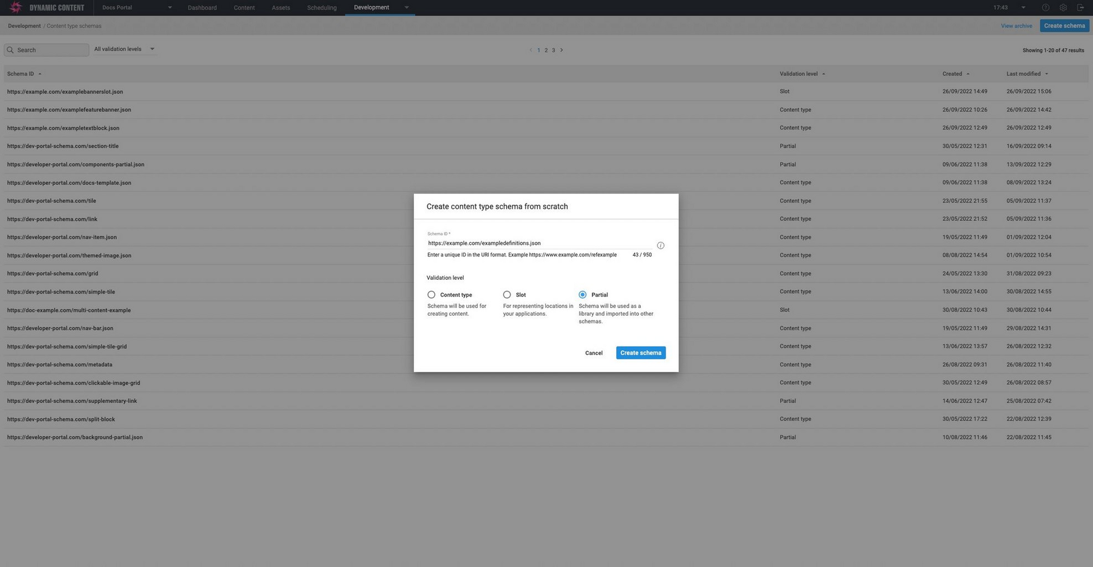Select the Content type radio button
Screen dimensions: 1093x567
click(x=431, y=295)
